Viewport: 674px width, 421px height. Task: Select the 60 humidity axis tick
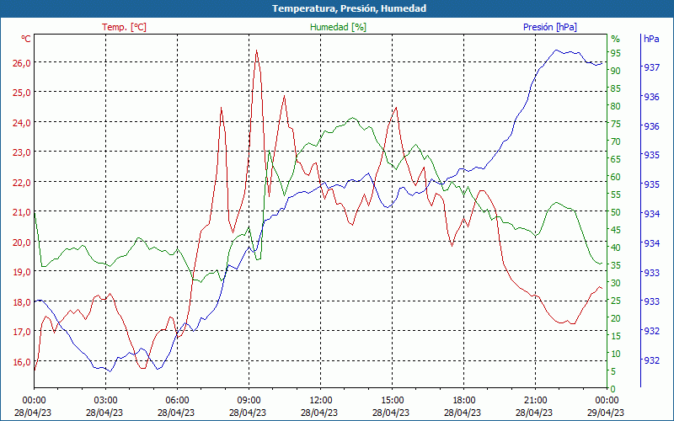(x=616, y=177)
